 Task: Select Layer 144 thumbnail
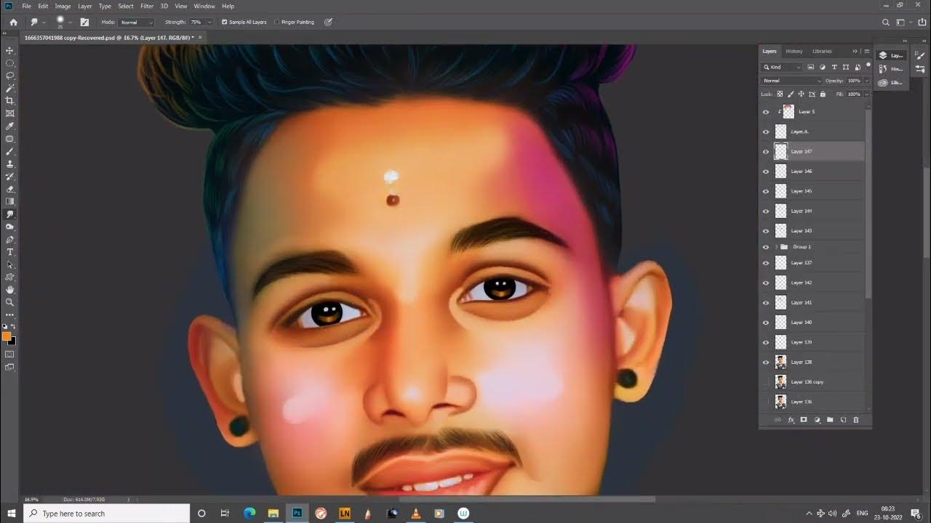tap(781, 211)
